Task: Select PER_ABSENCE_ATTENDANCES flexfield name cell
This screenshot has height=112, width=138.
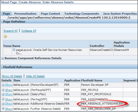Action: tap(102, 104)
